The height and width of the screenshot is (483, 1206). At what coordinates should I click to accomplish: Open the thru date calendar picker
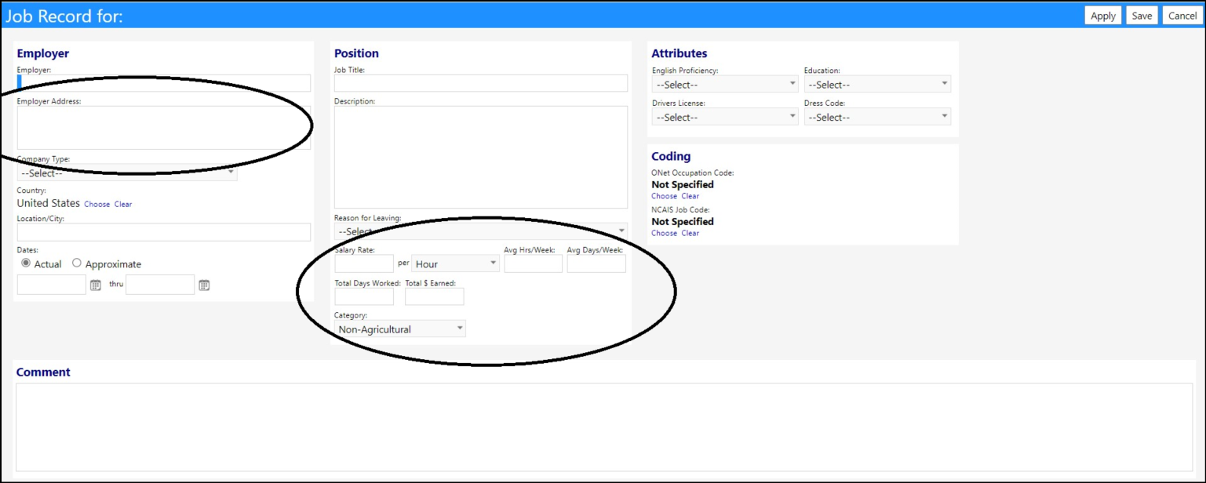coord(204,285)
